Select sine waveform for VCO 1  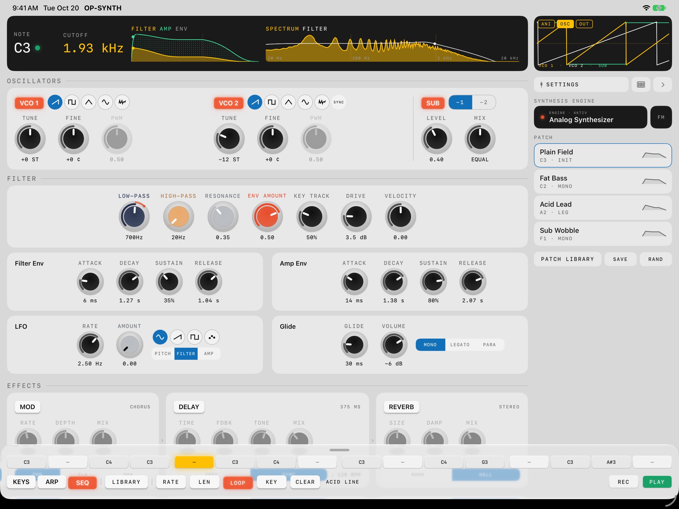click(x=106, y=102)
